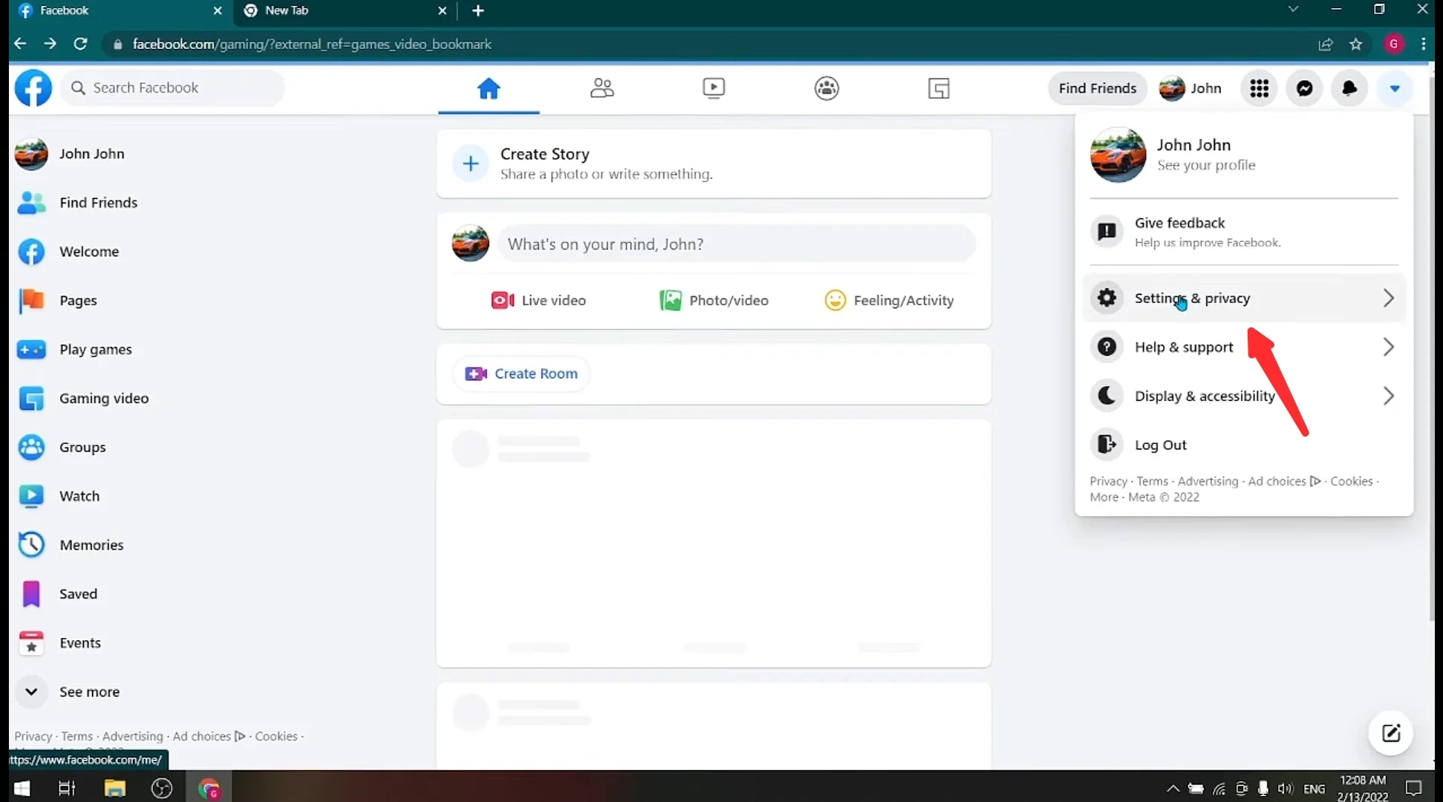Switch to the New Tab browser tab

coord(345,11)
